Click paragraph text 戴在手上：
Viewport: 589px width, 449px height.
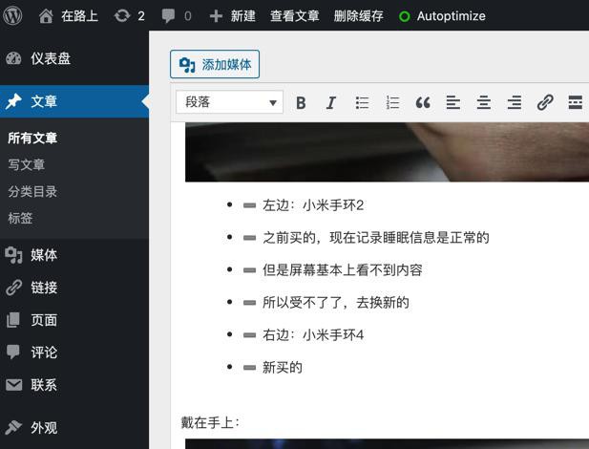(x=210, y=422)
